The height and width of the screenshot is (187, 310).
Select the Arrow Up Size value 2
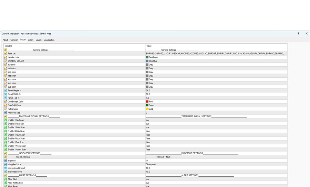tap(147, 113)
